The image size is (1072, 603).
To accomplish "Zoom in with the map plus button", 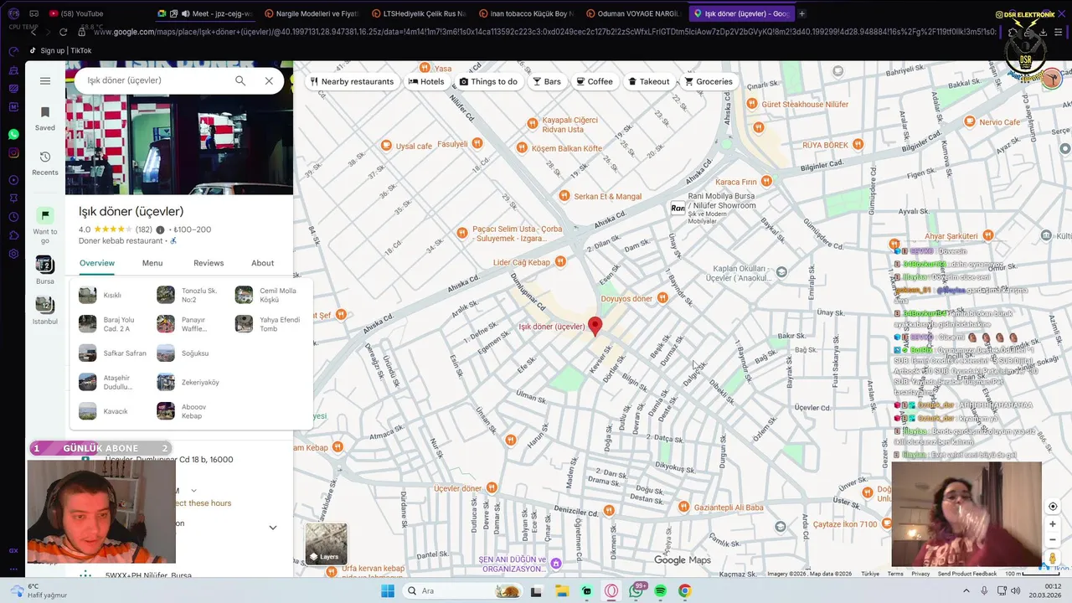I will pyautogui.click(x=1053, y=524).
